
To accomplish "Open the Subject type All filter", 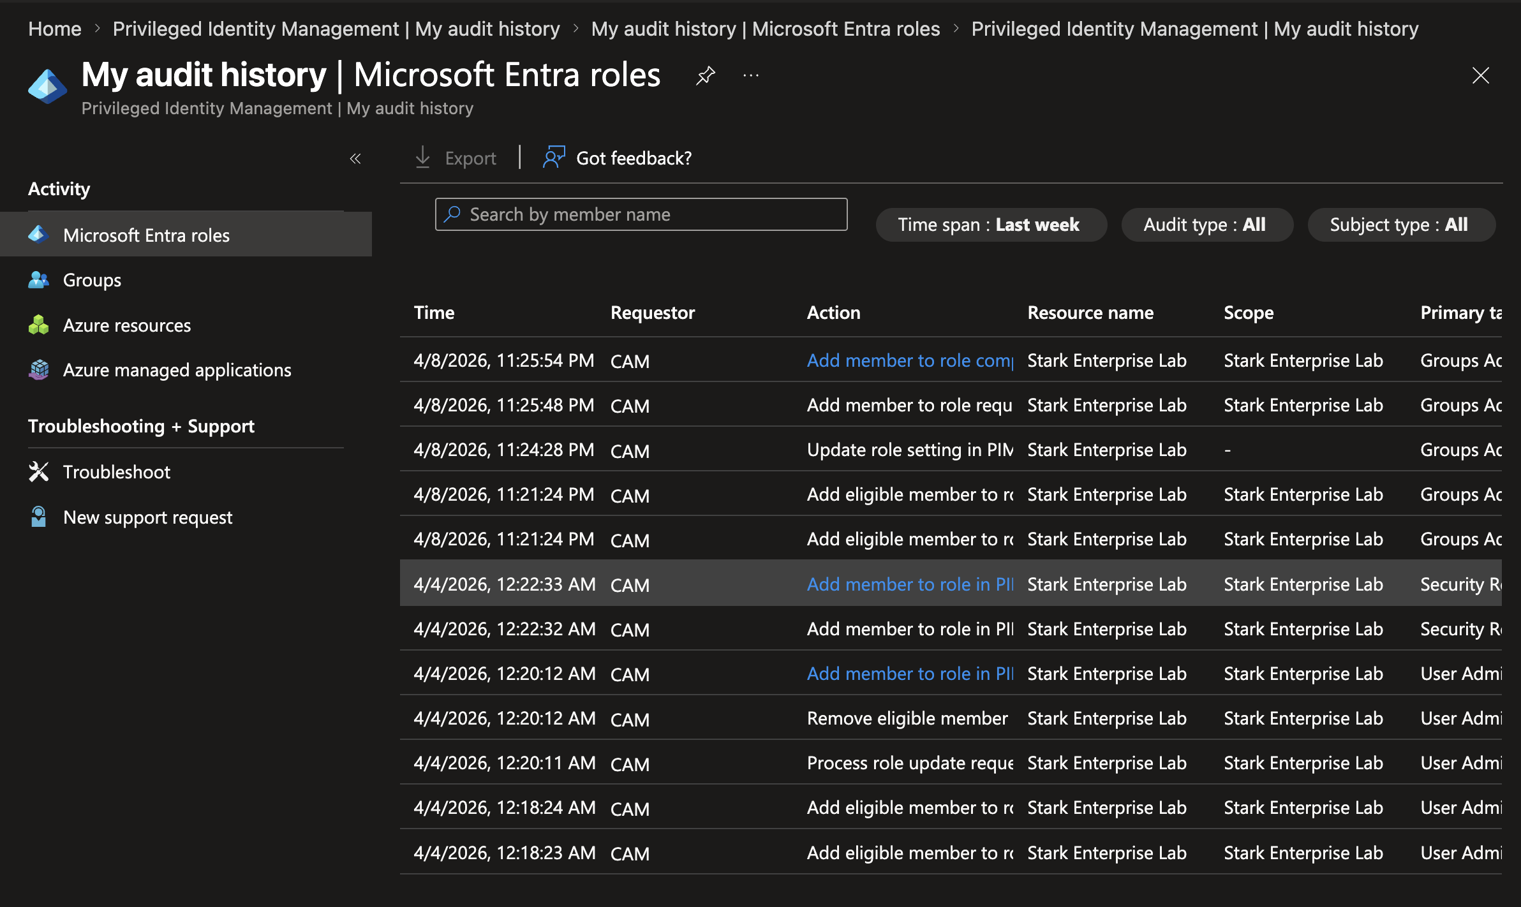I will 1401,225.
